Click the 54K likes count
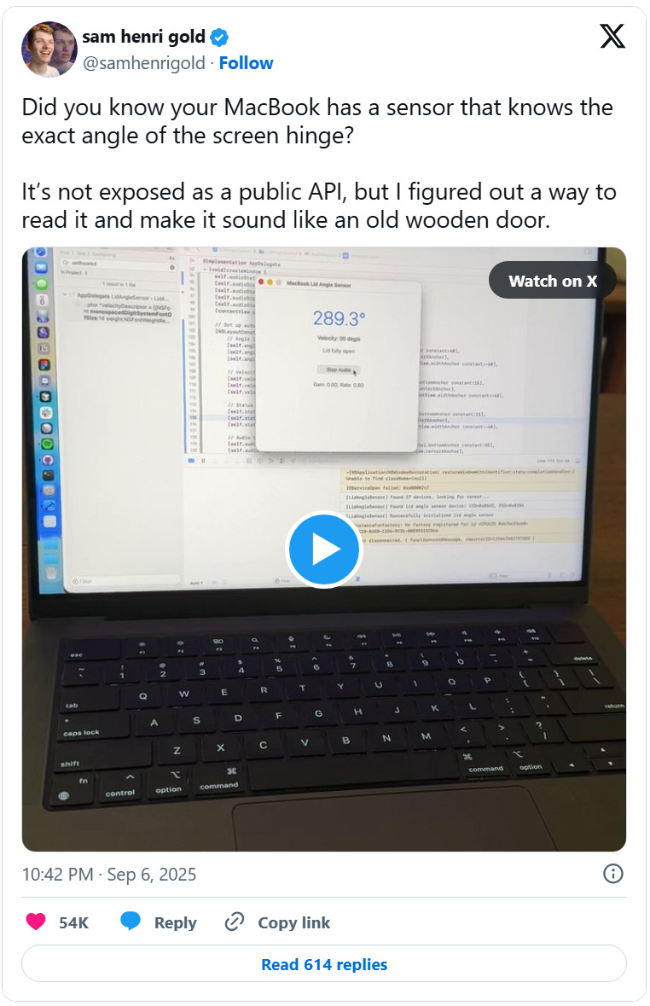650x1006 pixels. pos(74,922)
